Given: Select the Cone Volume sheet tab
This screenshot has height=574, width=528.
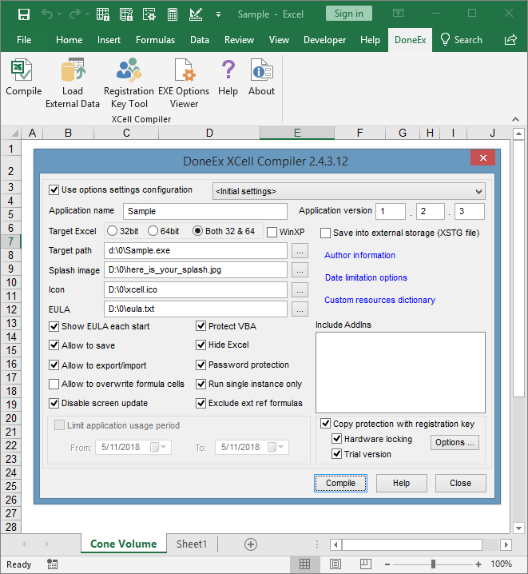Looking at the screenshot, I should (124, 544).
